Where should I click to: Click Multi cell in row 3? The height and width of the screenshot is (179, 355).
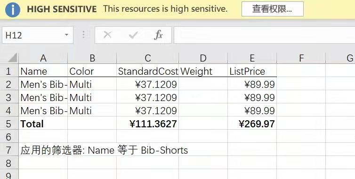point(92,97)
